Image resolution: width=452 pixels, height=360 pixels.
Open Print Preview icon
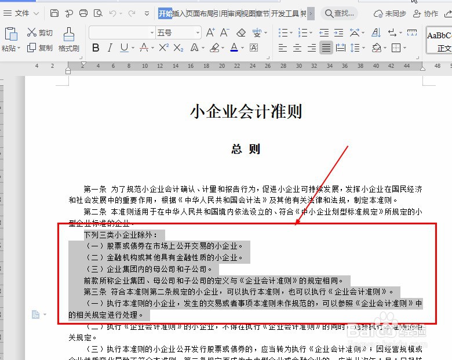(x=98, y=13)
